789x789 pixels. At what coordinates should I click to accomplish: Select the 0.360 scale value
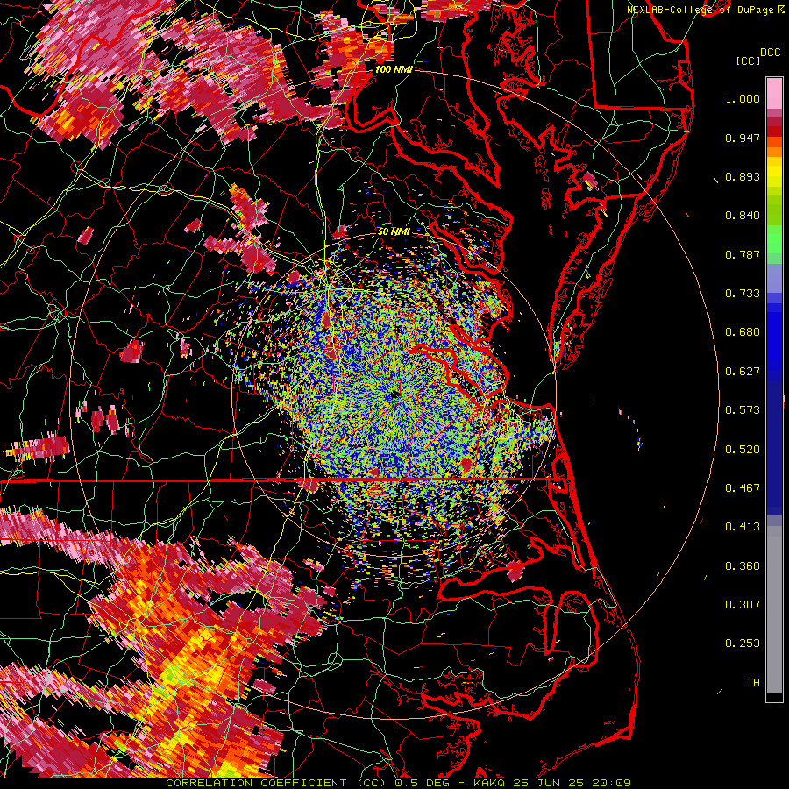pos(743,566)
